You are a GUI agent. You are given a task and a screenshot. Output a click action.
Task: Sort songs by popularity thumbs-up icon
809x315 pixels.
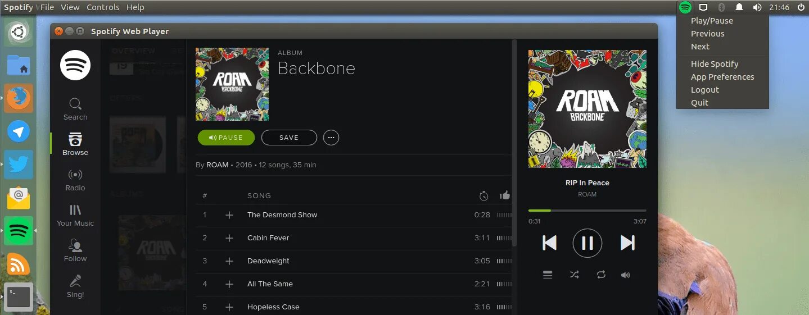point(504,195)
